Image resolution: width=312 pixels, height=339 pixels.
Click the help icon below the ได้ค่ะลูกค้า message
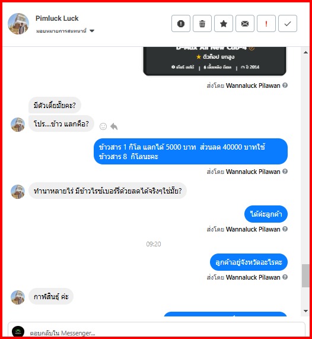285,229
